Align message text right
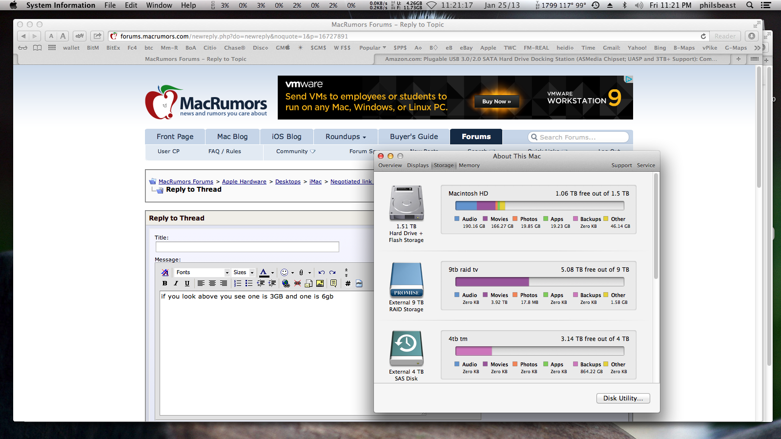 (223, 283)
